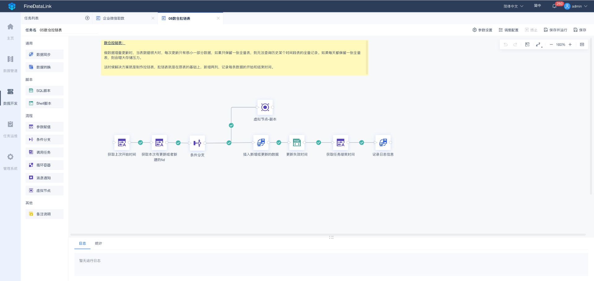The image size is (594, 281).
Task: Select the 循环容器 node in the palette
Action: (45, 165)
